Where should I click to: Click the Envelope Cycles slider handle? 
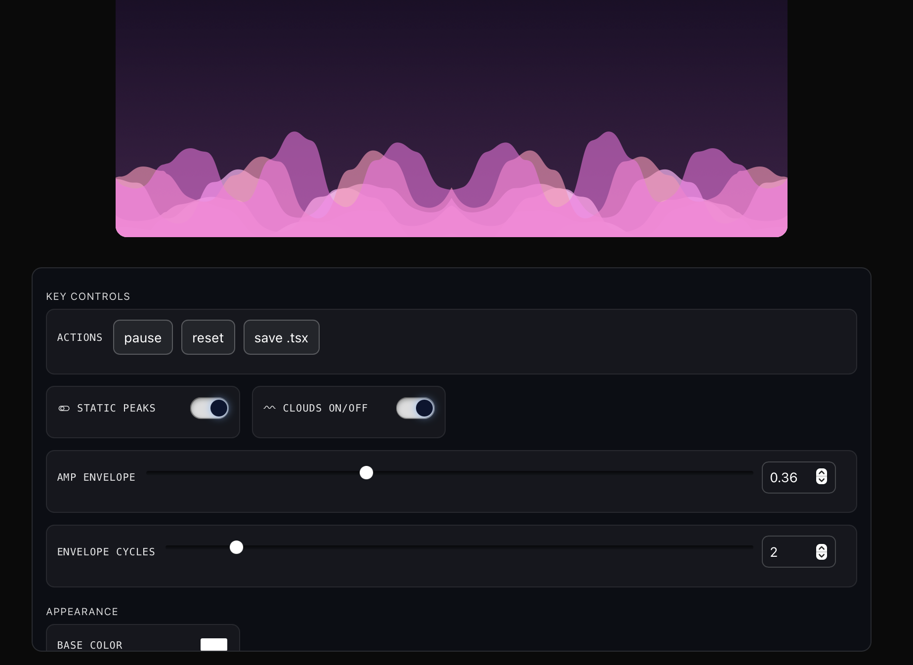point(237,547)
